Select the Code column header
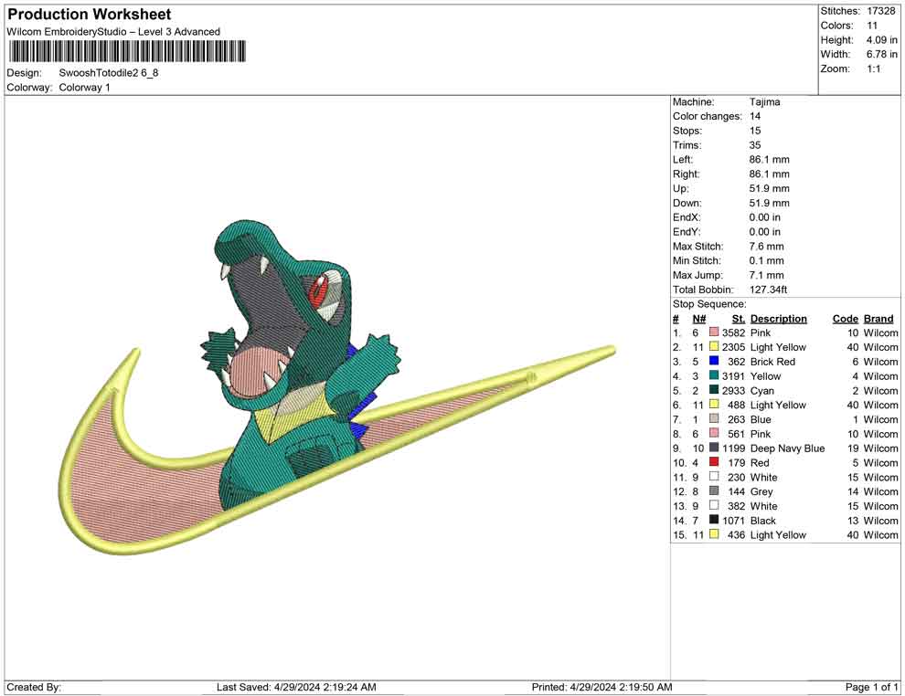 coord(845,319)
